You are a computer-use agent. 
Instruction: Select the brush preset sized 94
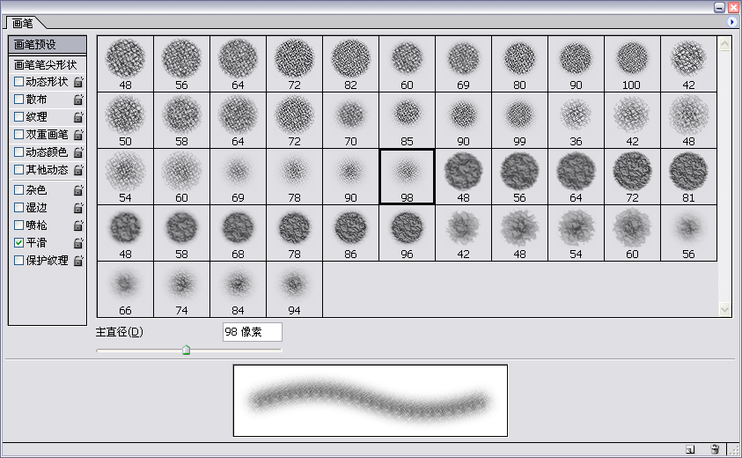(x=294, y=290)
